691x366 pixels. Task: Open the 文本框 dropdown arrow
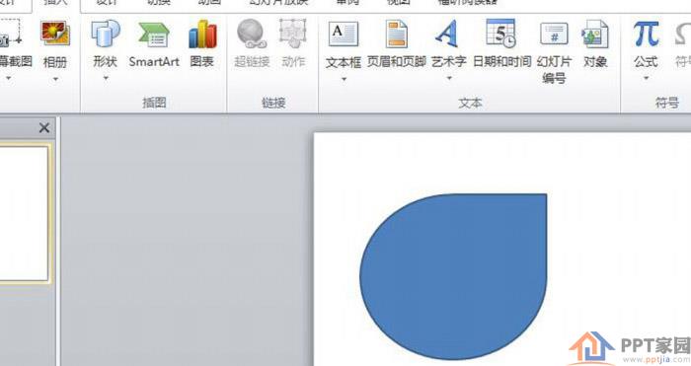[344, 79]
